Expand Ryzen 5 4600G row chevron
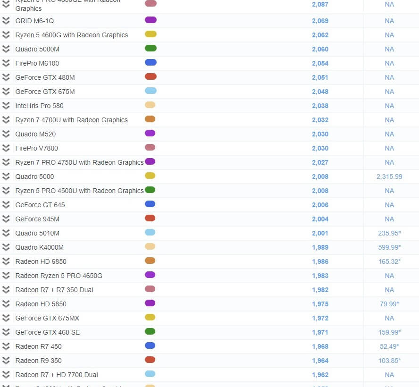Viewport: 419px width, 387px height. pyautogui.click(x=6, y=35)
